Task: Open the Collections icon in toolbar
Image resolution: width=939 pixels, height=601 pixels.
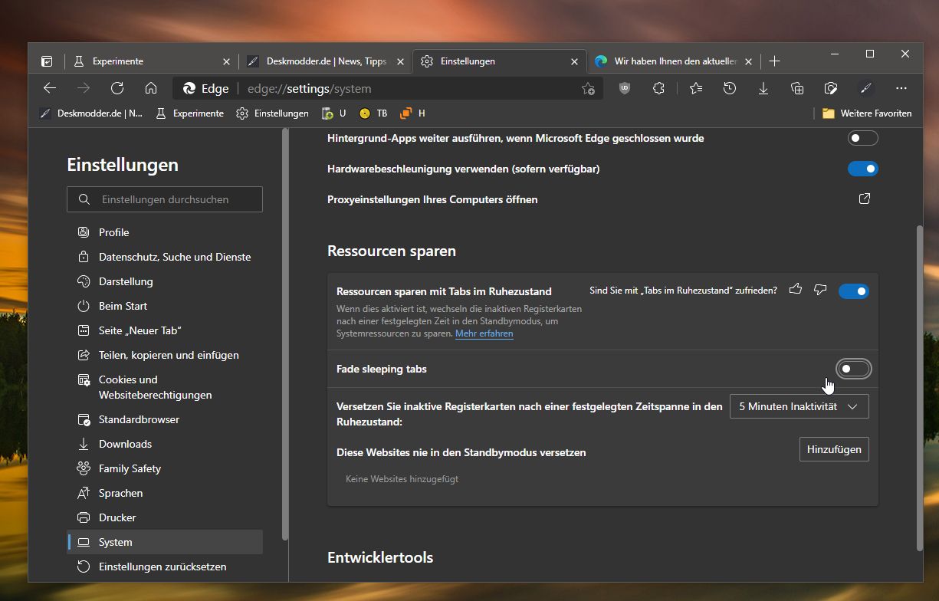Action: click(x=797, y=88)
